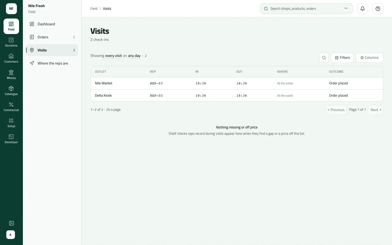
Task: Open the account avatar labelled A
Action: coord(11,235)
